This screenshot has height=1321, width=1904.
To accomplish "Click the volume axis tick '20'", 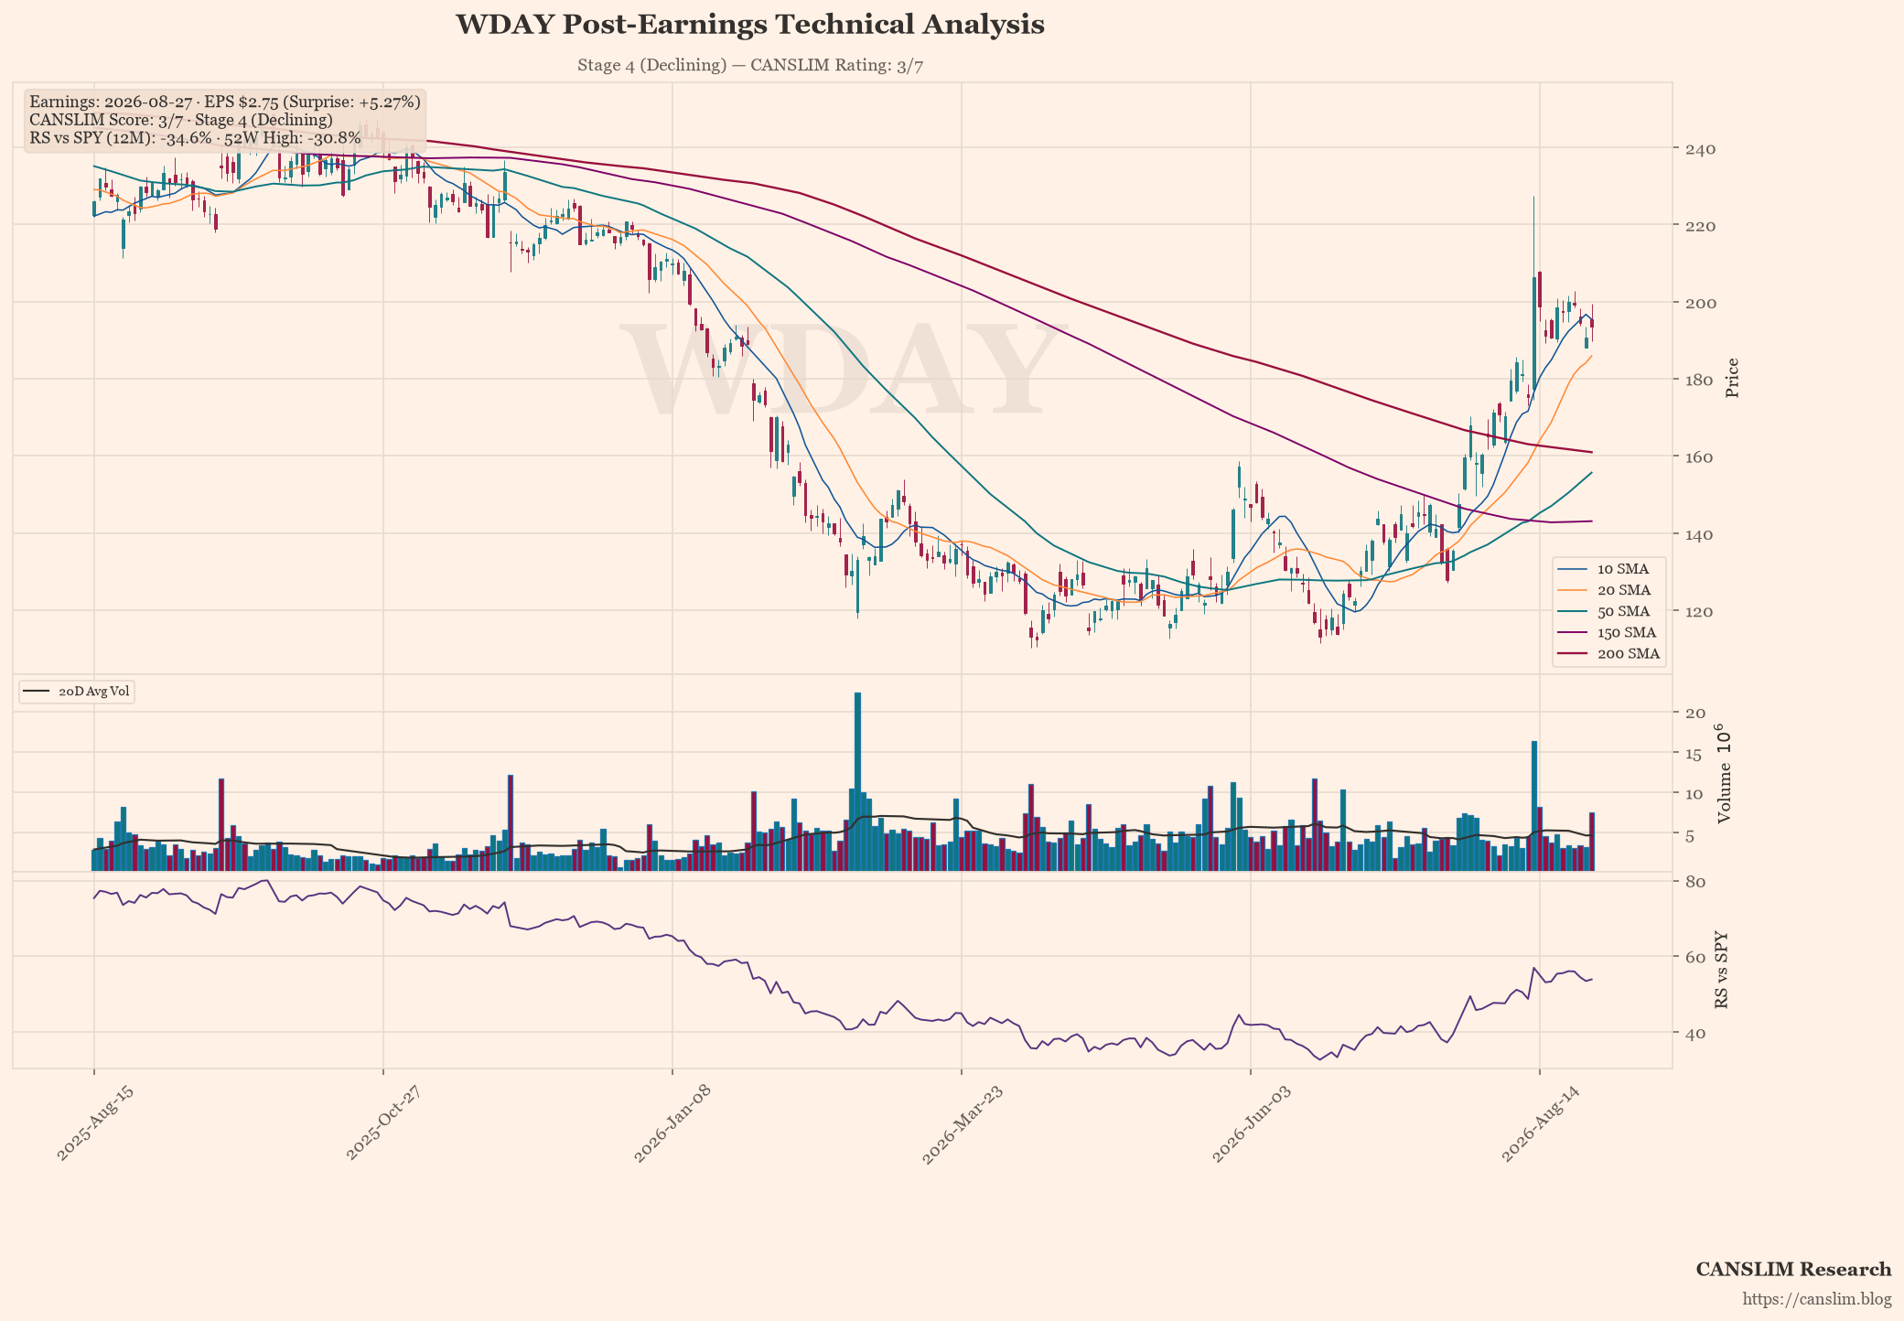I will click(1694, 714).
